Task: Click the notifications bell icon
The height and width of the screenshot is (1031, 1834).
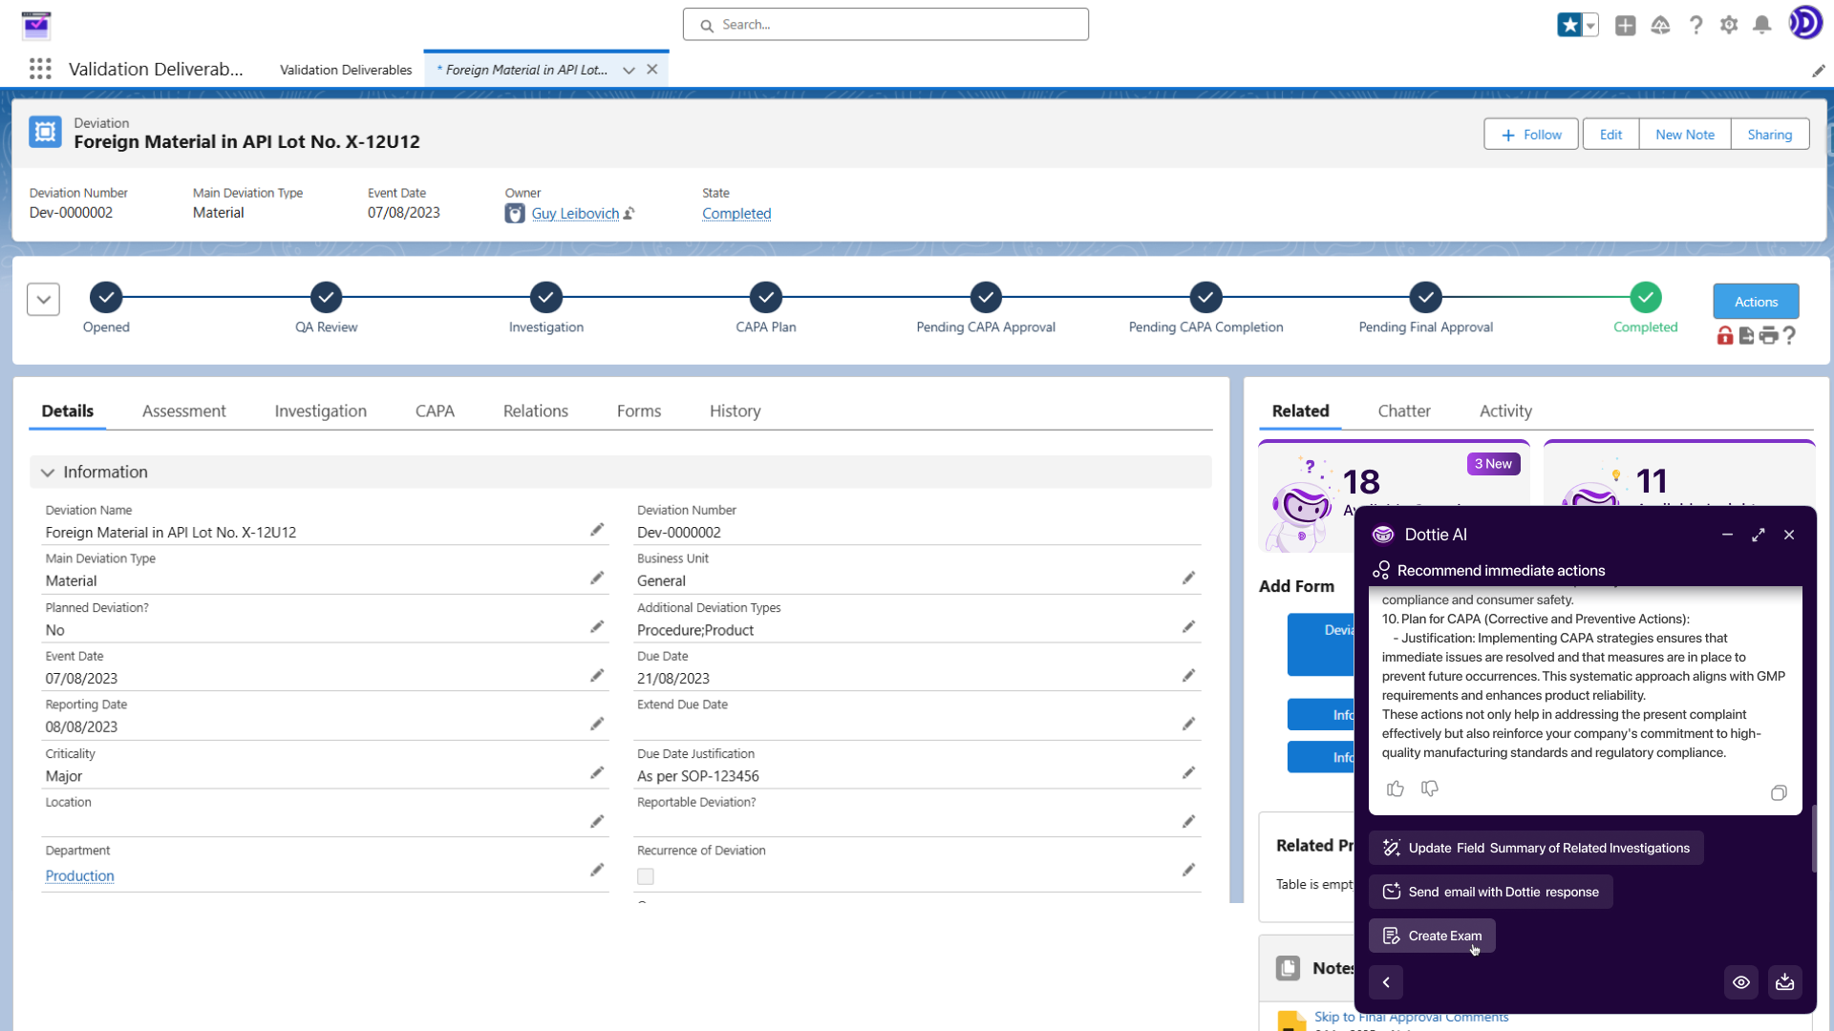Action: click(x=1762, y=25)
